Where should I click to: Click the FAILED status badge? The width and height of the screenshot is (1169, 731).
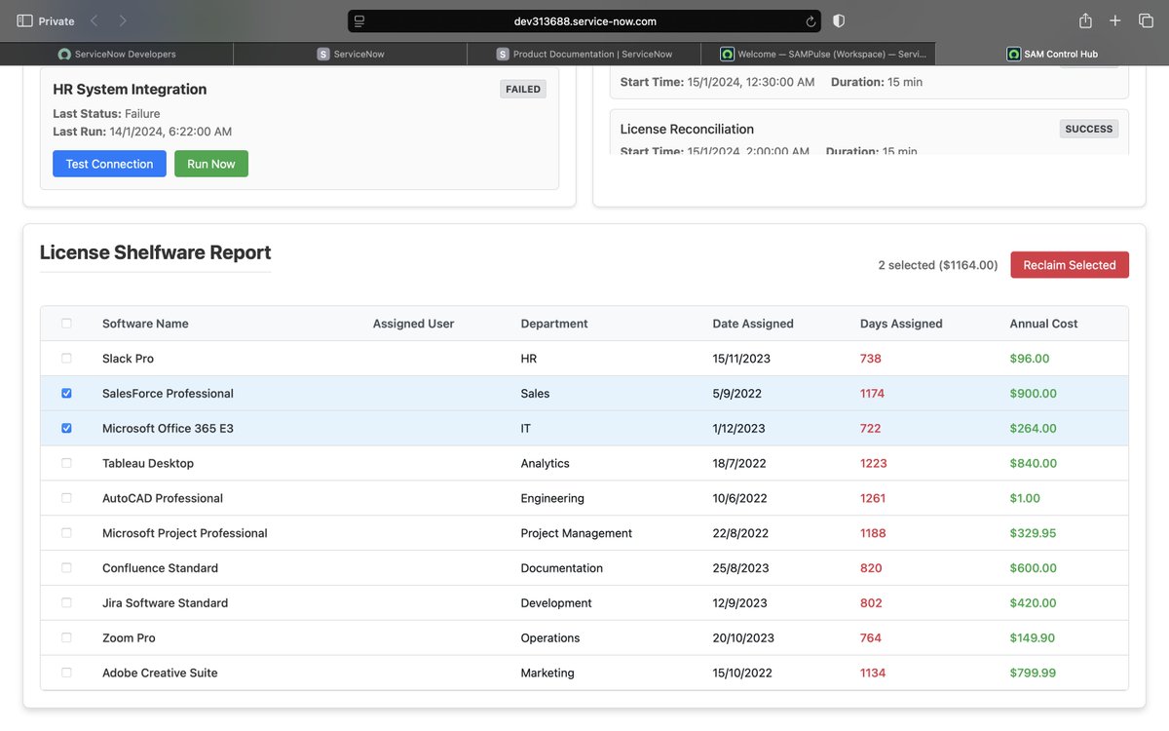point(523,89)
